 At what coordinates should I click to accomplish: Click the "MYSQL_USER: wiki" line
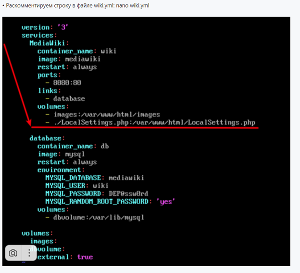click(x=77, y=185)
